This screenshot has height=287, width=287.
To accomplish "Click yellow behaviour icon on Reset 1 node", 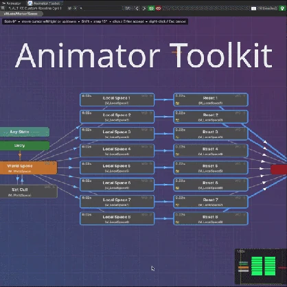I will tap(177, 103).
